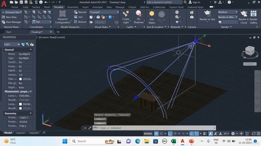Image resolution: width=261 pixels, height=146 pixels.
Task: Click Restore viewports
Action: (x=80, y=21)
